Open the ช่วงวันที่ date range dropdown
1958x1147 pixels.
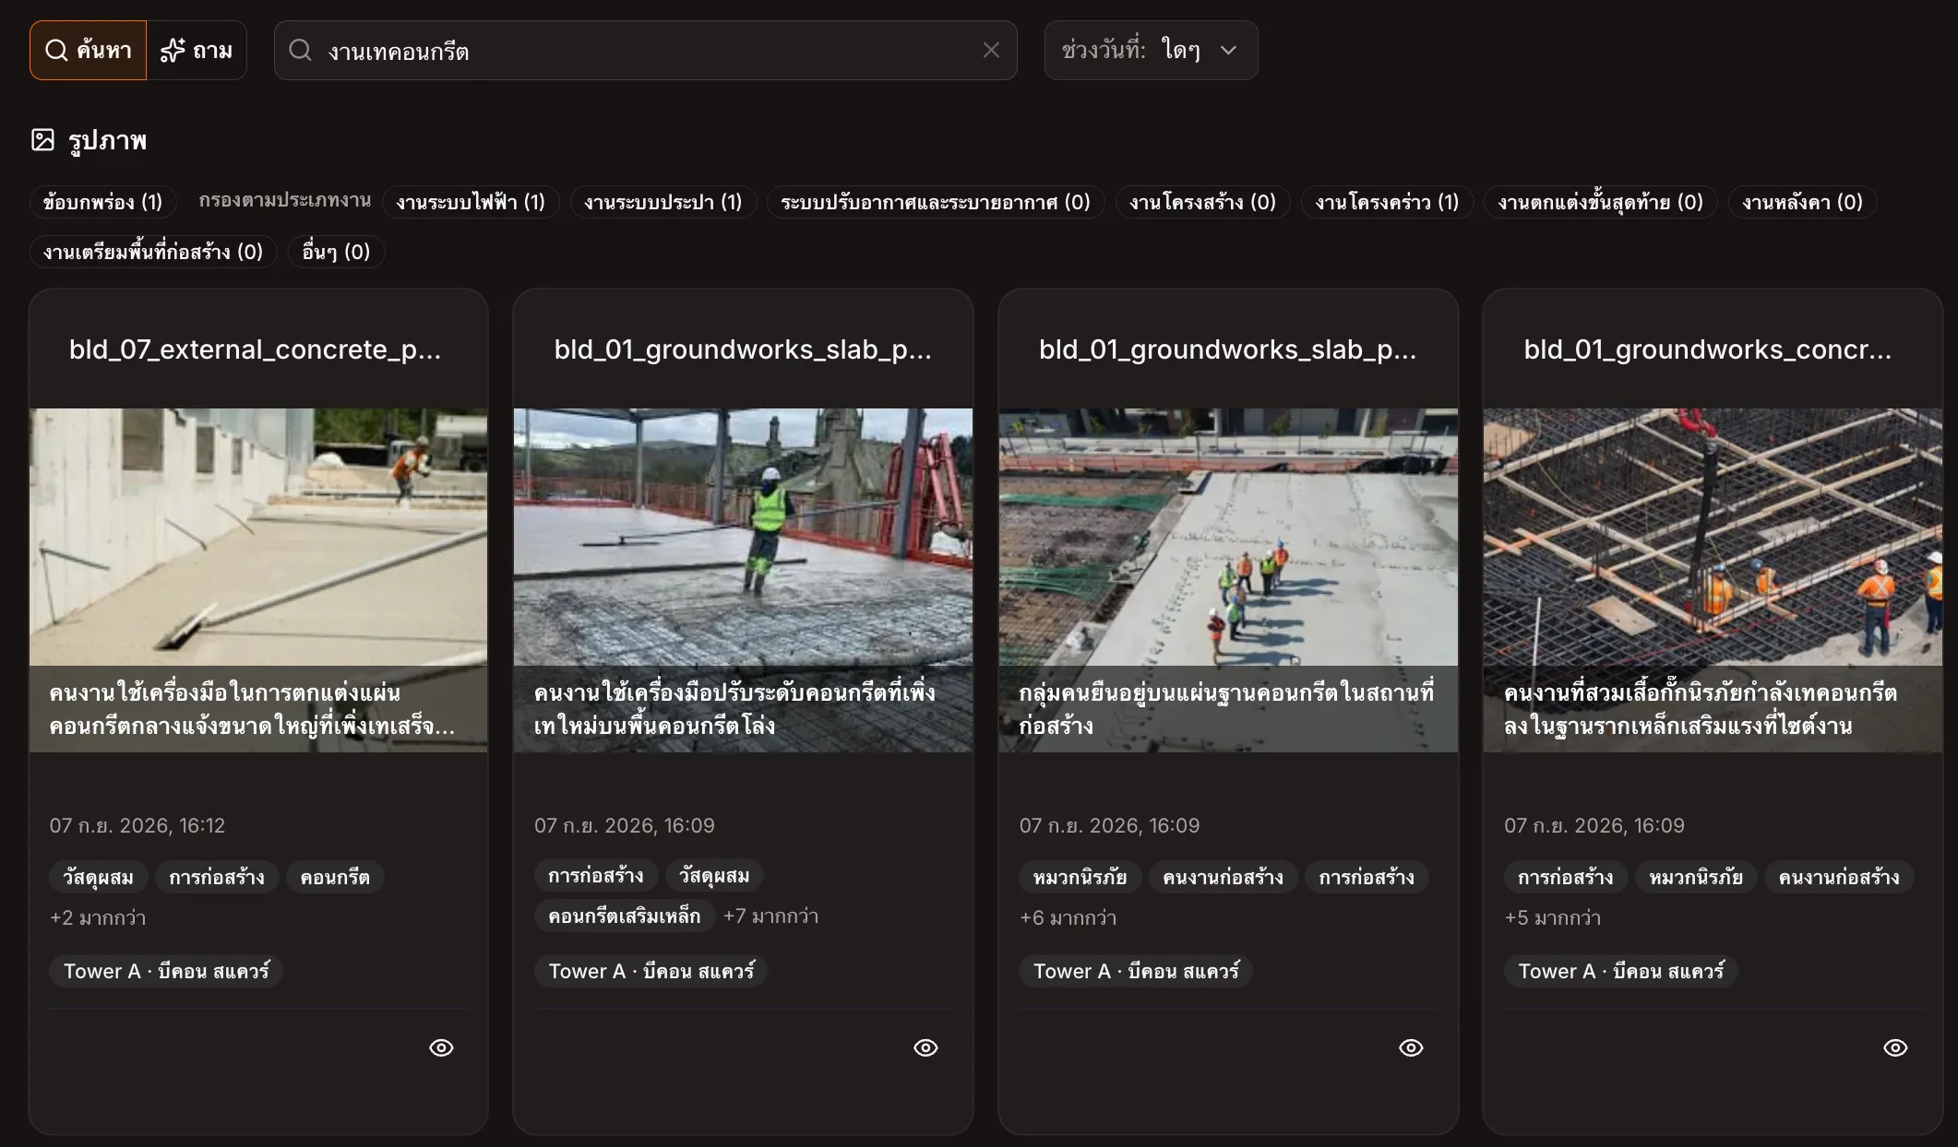click(1151, 50)
